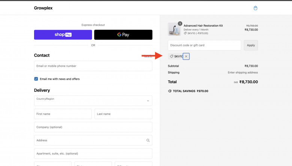Viewport: 292px width, 166px height.
Task: Pay with Google Pay express checkout
Action: click(x=123, y=34)
